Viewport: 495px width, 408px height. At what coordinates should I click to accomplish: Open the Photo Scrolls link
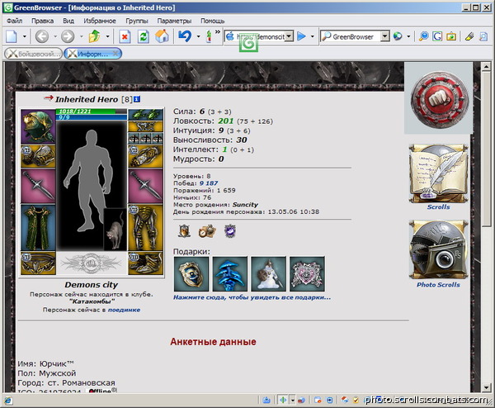click(438, 285)
